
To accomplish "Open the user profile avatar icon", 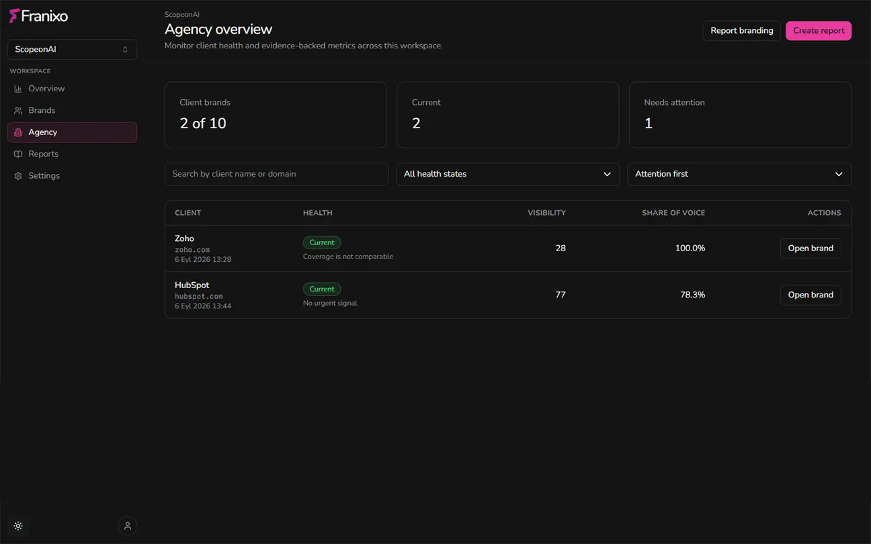I will (x=127, y=526).
